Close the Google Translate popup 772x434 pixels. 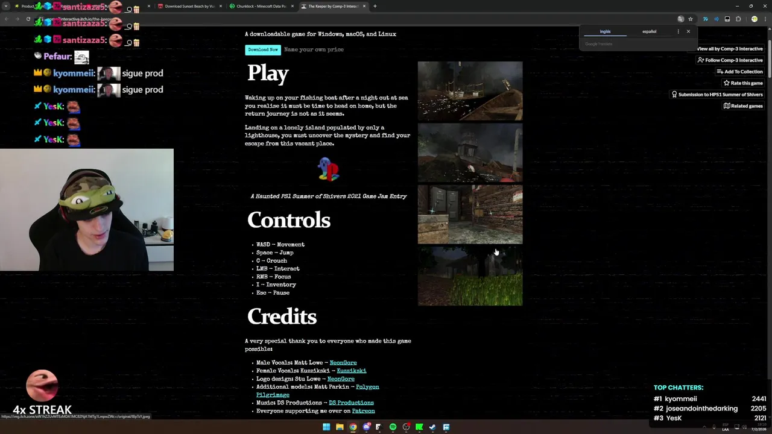[x=688, y=31]
